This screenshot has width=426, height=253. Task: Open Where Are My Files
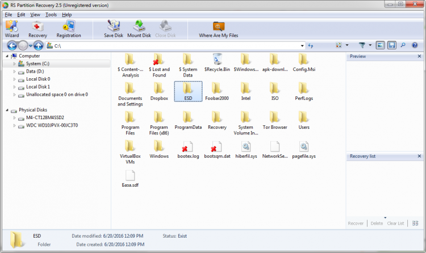pyautogui.click(x=219, y=29)
